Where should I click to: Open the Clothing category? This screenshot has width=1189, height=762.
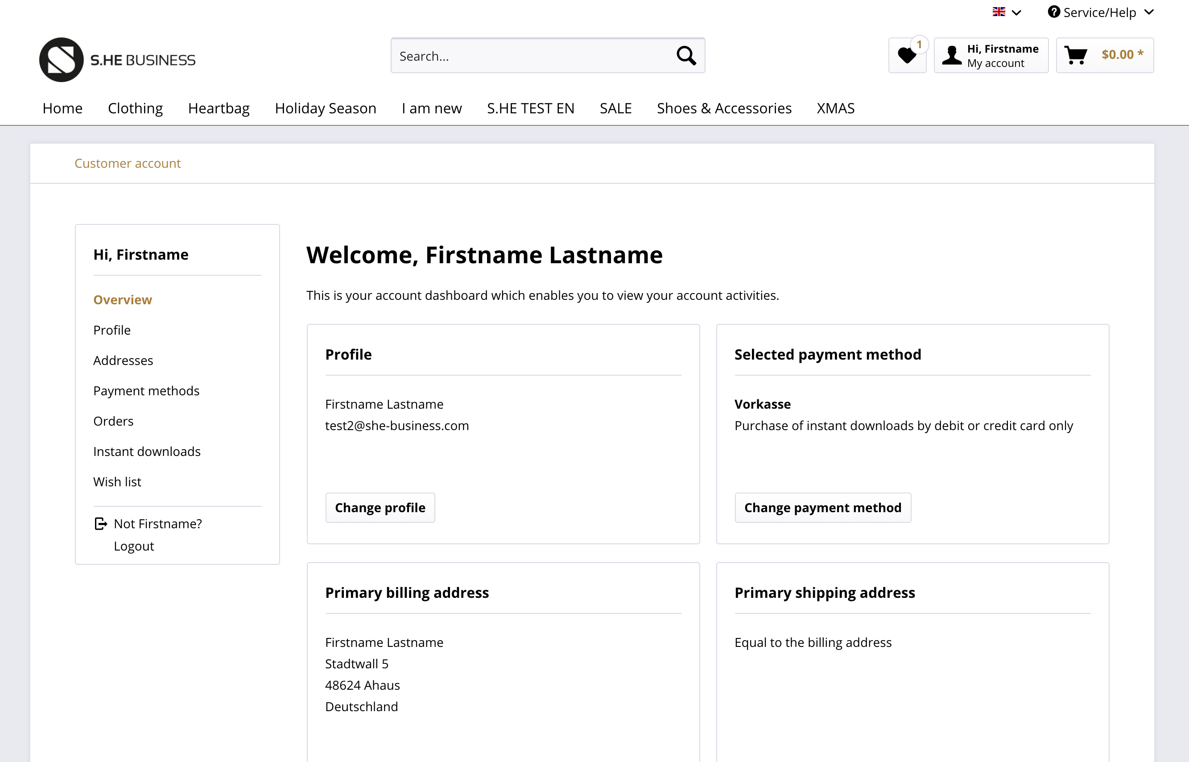pyautogui.click(x=135, y=108)
